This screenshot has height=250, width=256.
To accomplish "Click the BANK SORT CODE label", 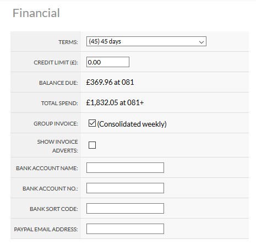I will click(54, 209).
